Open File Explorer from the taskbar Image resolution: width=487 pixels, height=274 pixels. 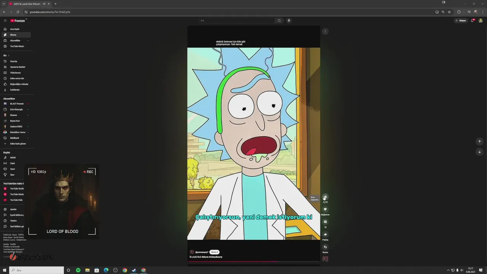[88, 270]
